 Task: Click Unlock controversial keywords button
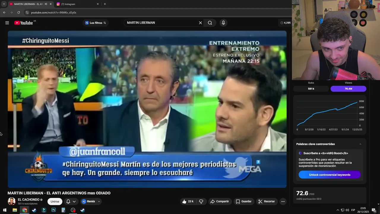[330, 175]
